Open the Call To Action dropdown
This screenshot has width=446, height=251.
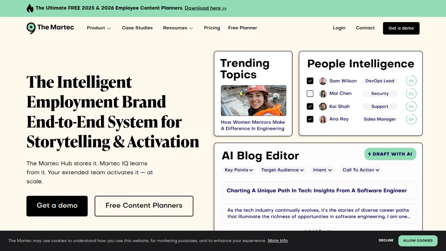tap(361, 170)
